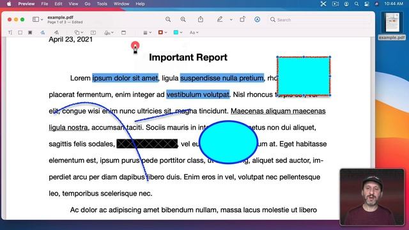Screen dimensions: 409x230
Task: Click the screen recording menu bar icon
Action: pyautogui.click(x=336, y=4)
